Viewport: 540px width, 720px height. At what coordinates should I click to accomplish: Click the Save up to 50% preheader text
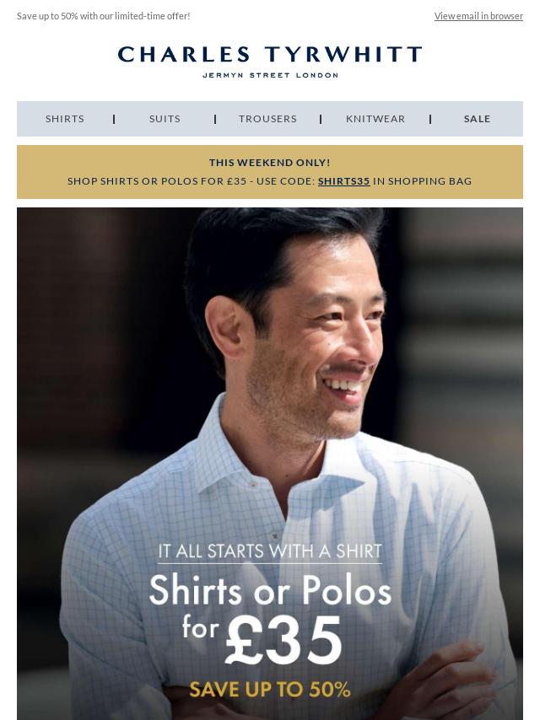104,16
